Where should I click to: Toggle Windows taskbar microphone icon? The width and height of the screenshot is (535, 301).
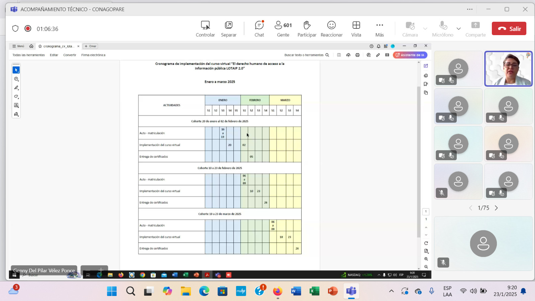432,291
